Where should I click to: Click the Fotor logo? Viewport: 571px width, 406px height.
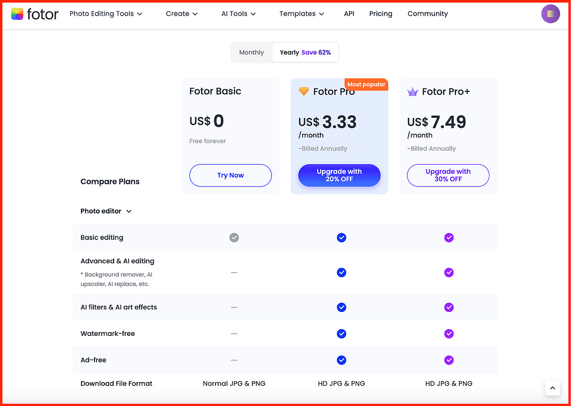(x=35, y=14)
